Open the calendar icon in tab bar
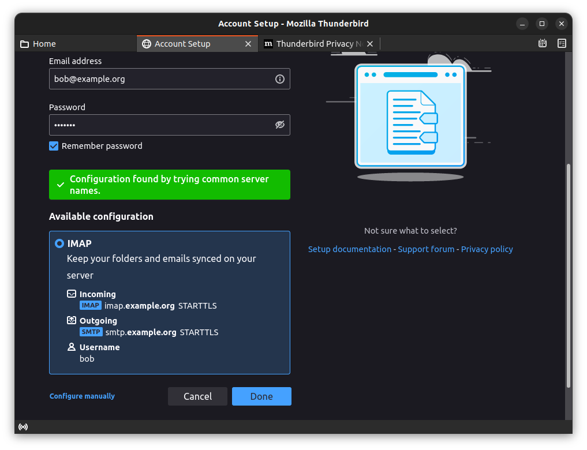Screen dimensions: 587x450 click(x=543, y=43)
